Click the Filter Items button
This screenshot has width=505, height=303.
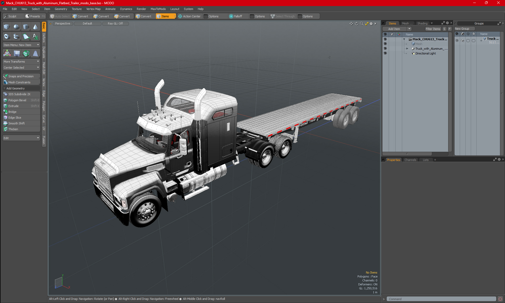coord(433,29)
